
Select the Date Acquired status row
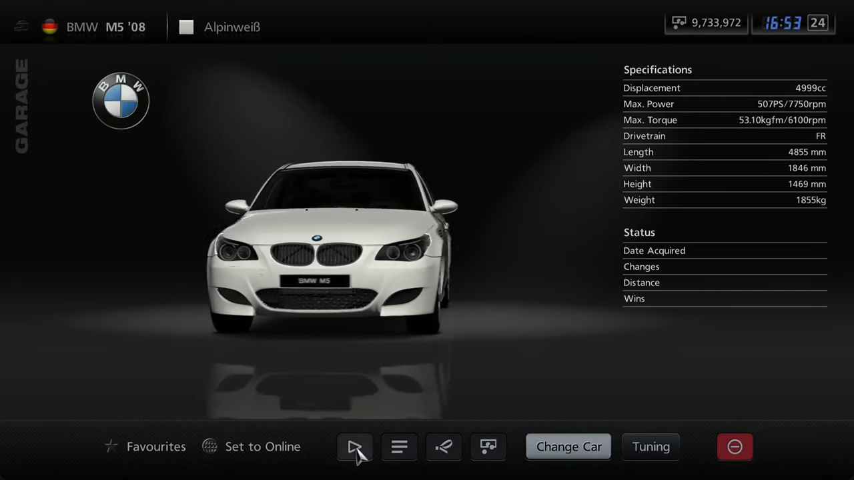click(x=724, y=251)
